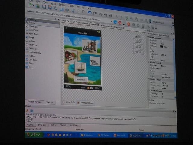Collapse the General toolbox category

click(27, 19)
